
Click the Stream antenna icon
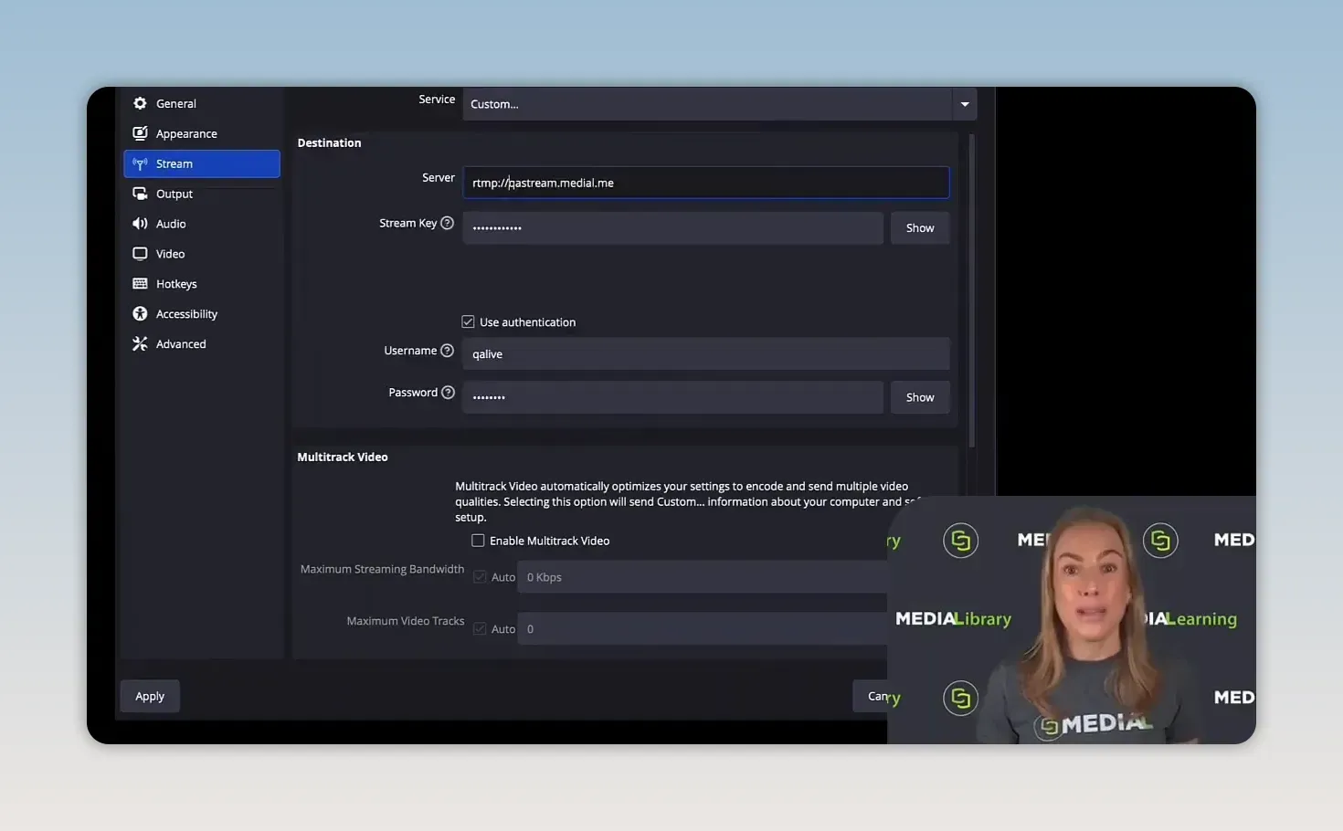[x=140, y=163]
